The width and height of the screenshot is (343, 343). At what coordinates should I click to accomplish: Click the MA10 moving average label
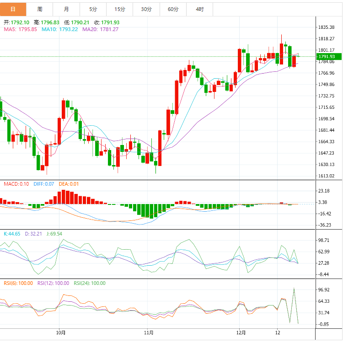click(x=59, y=29)
